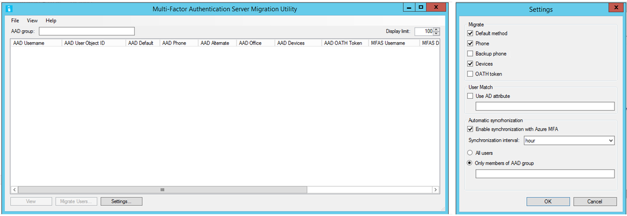Open the Settings... button in main window
Screen dimensions: 627x216
(121, 201)
